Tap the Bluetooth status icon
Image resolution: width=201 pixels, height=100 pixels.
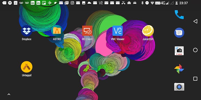[x=142, y=3]
